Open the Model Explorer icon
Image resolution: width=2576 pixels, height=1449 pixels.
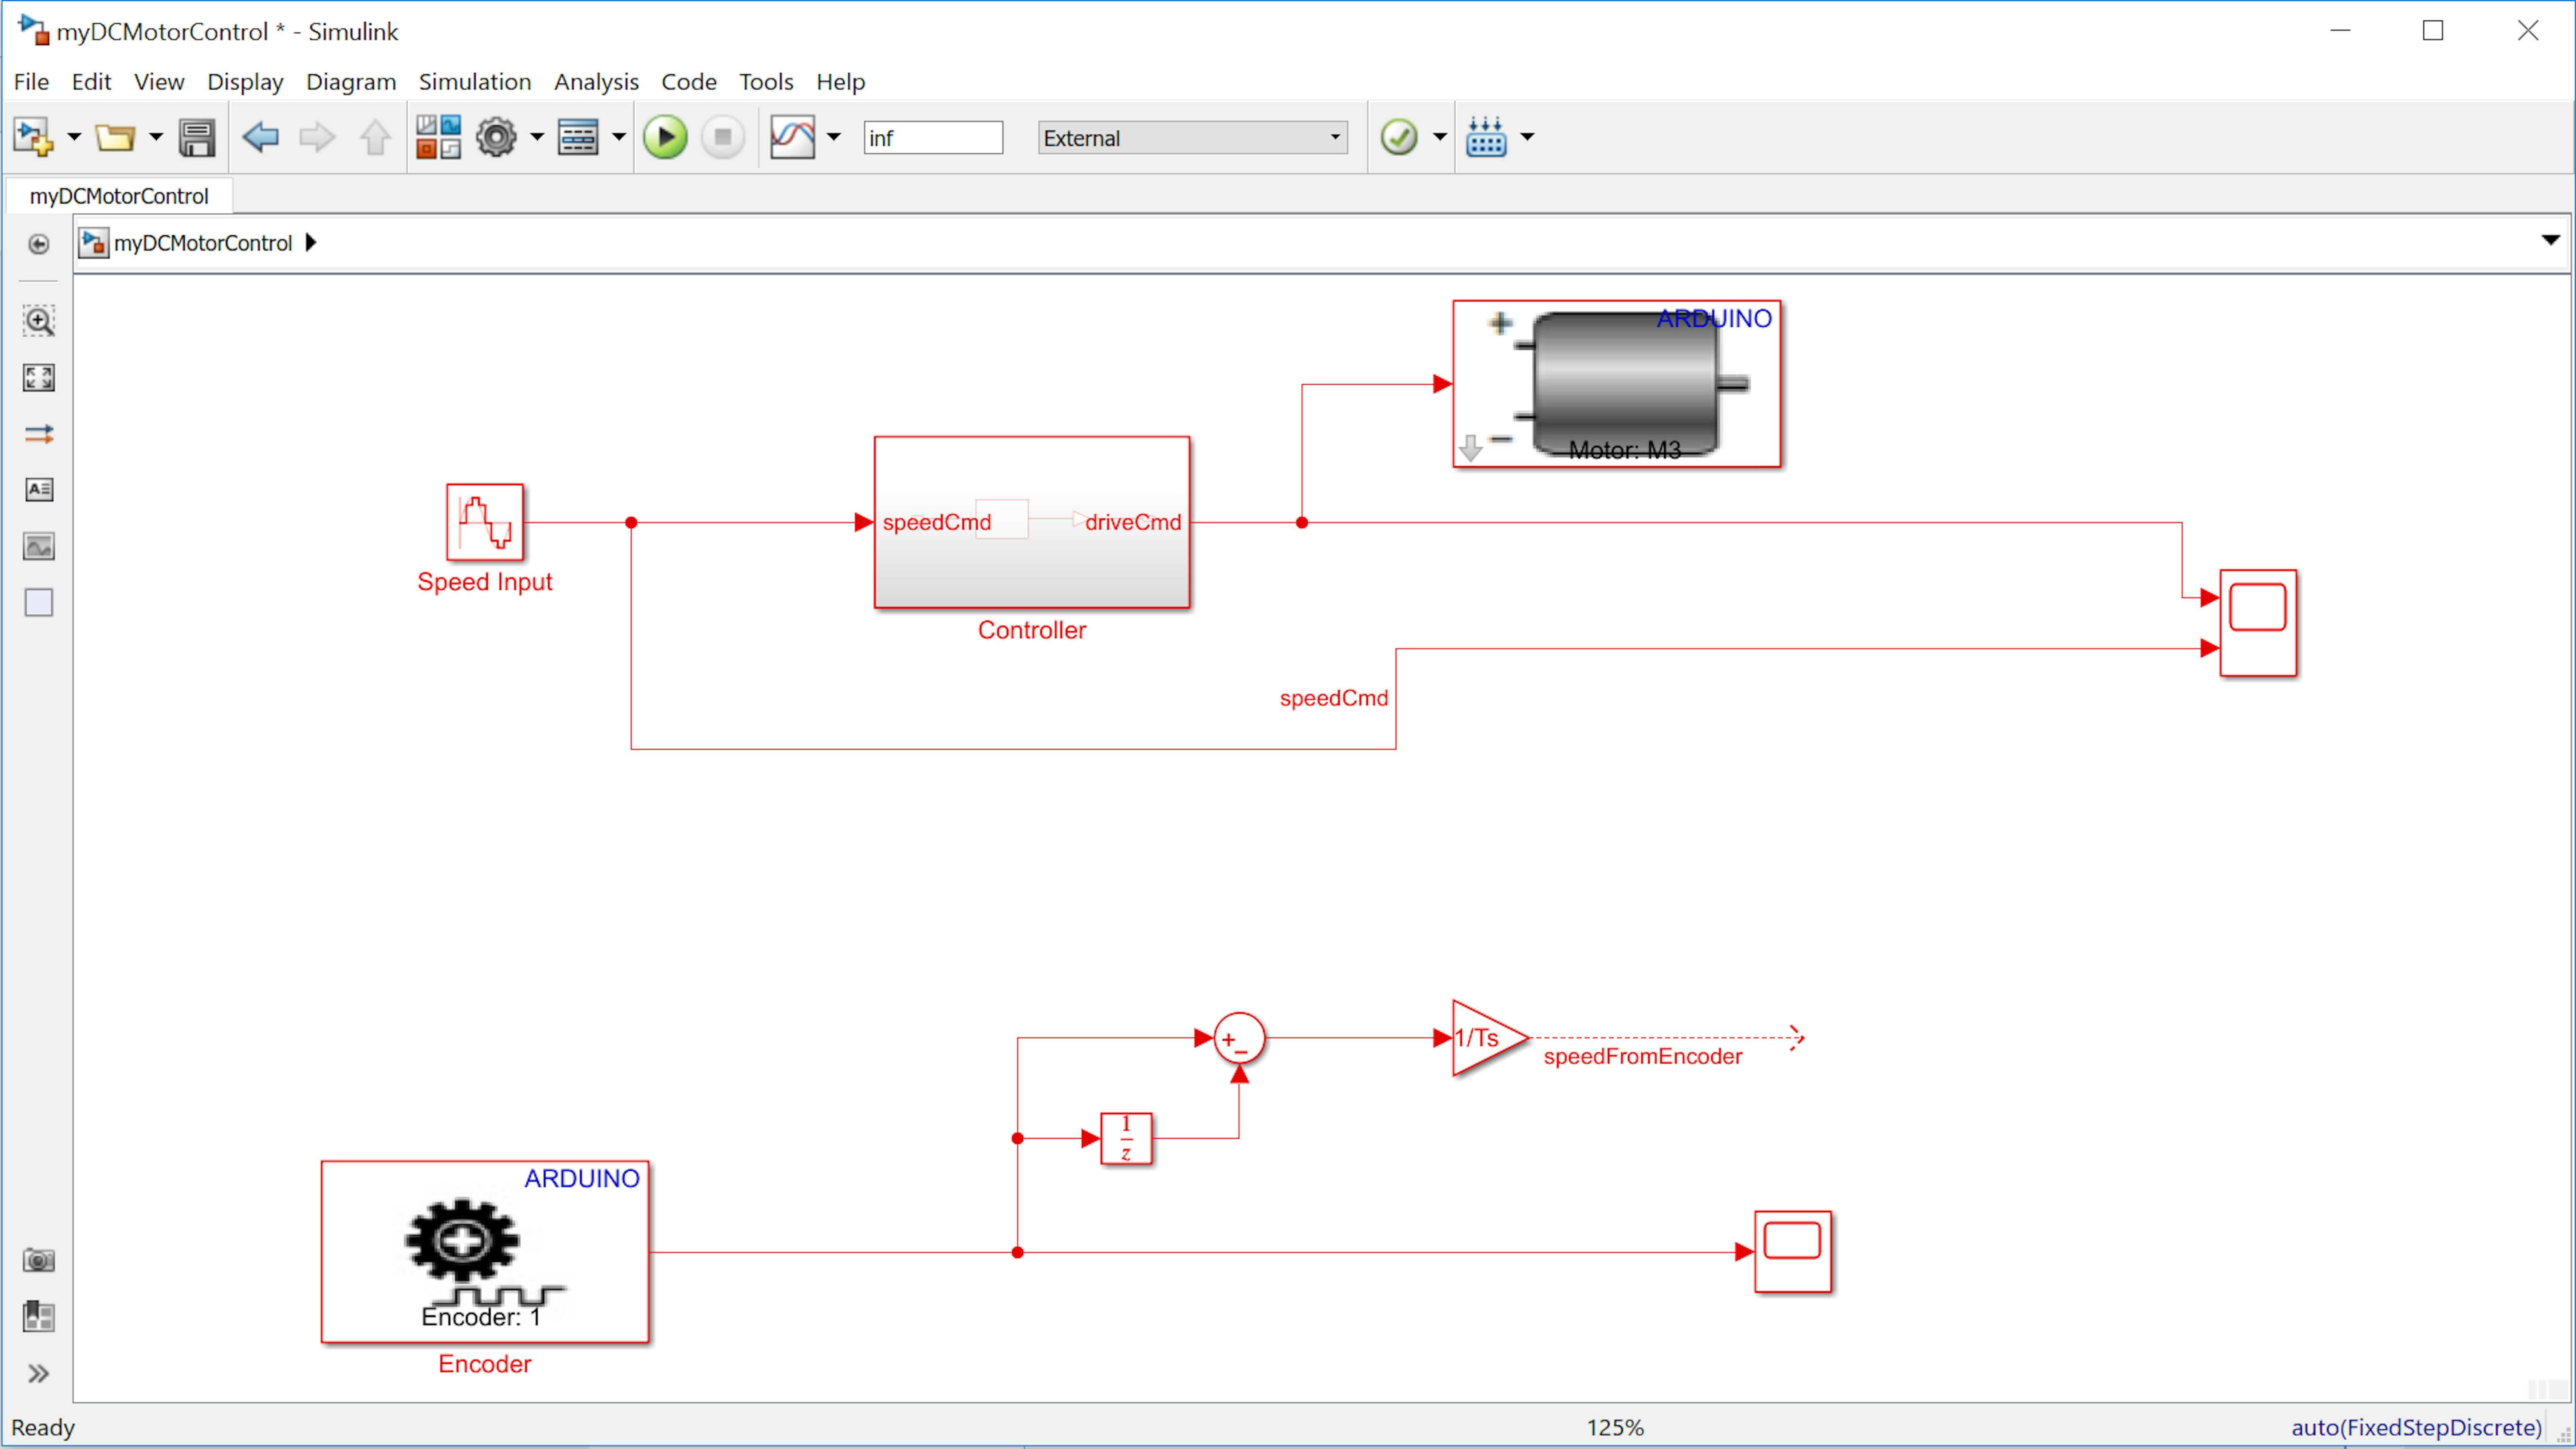coord(578,137)
